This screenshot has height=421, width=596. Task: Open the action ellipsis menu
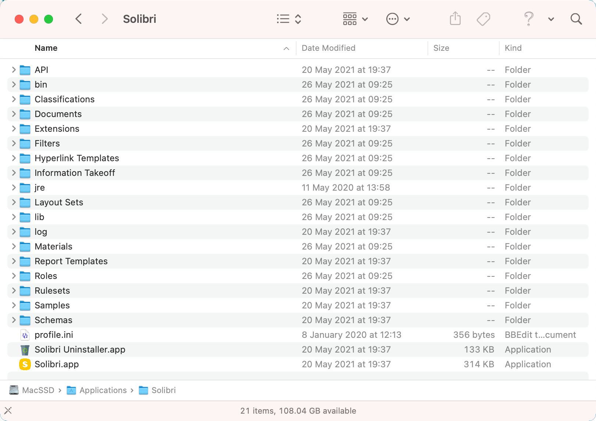coord(398,19)
